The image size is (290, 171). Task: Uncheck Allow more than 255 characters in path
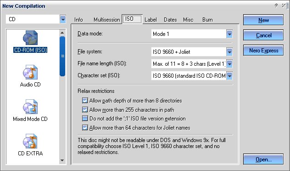(x=85, y=110)
